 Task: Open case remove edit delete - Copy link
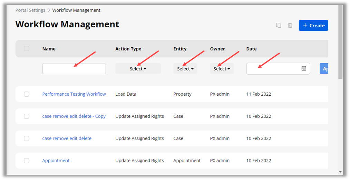coord(74,116)
